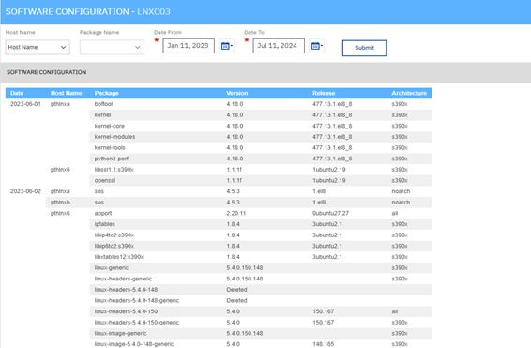
Task: Sort by the Architecture column header
Action: coord(409,93)
